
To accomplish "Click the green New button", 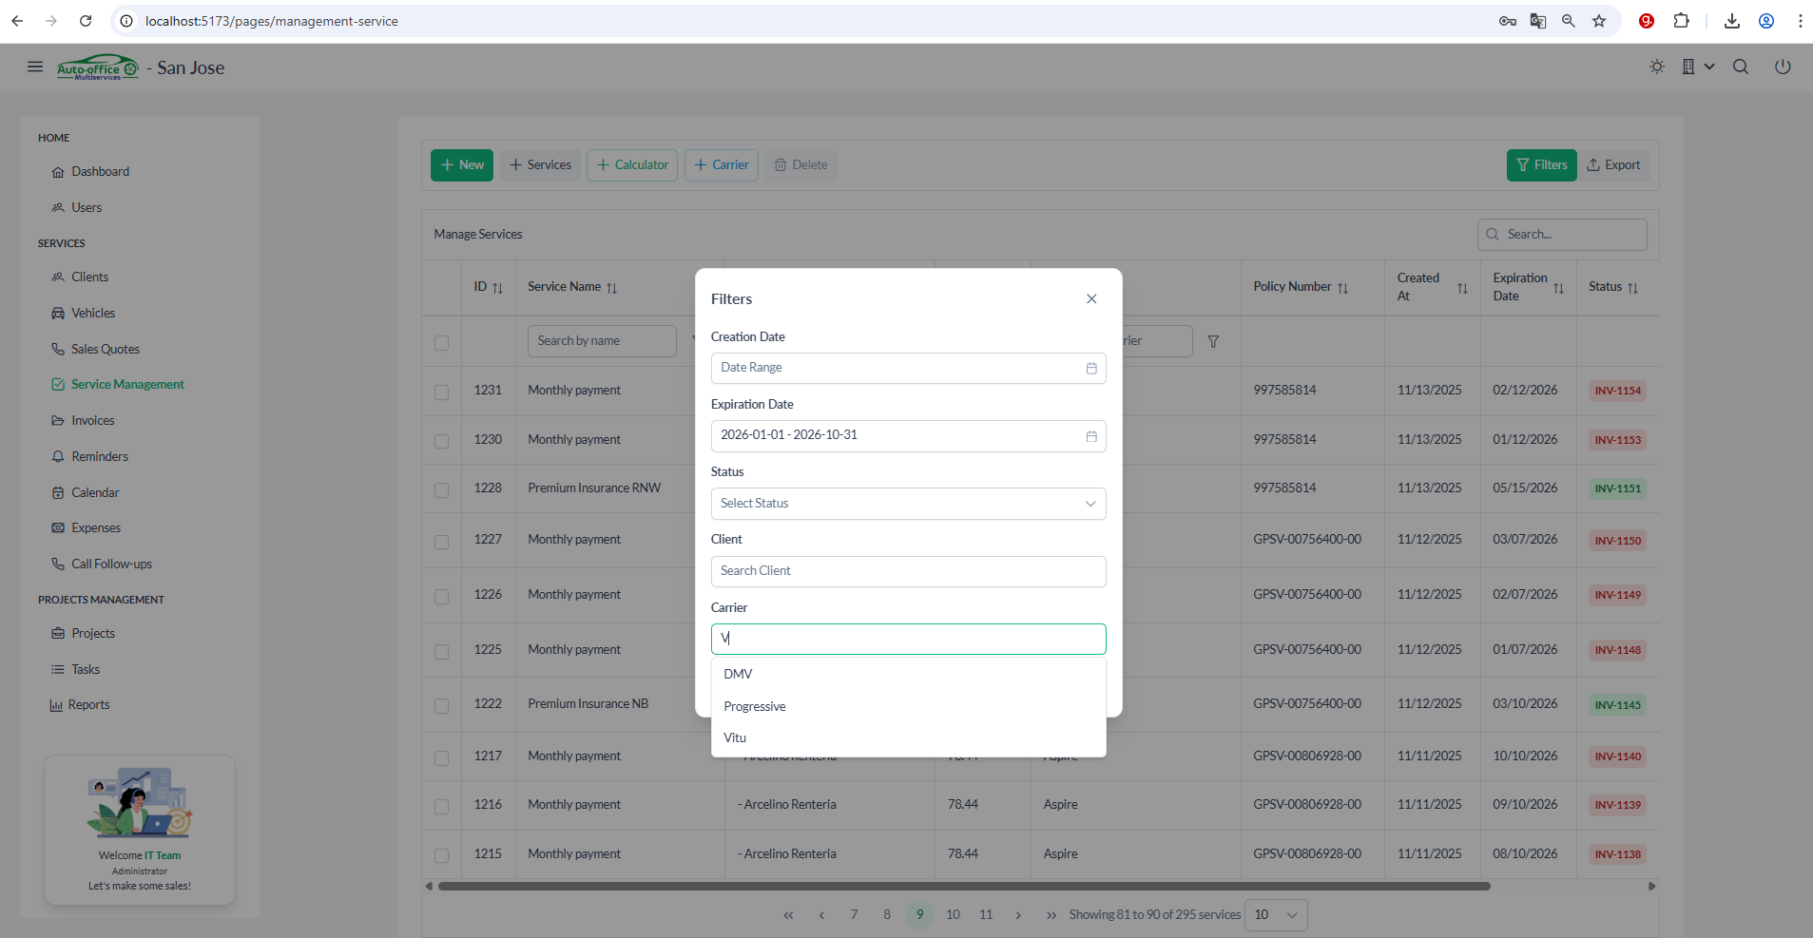I will [462, 165].
